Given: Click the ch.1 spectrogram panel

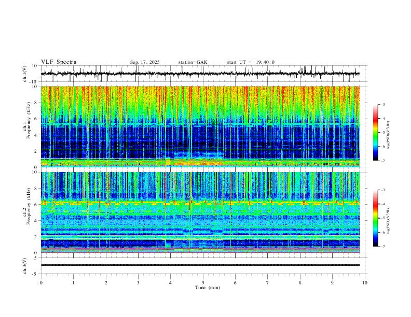Looking at the screenshot, I should (x=200, y=126).
